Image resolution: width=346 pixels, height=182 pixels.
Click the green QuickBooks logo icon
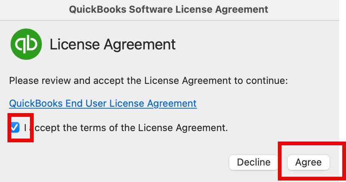point(26,44)
